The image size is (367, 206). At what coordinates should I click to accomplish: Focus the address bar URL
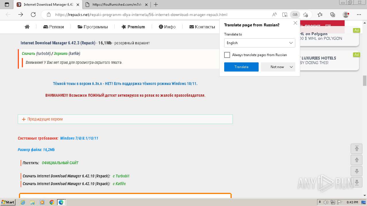click(141, 15)
